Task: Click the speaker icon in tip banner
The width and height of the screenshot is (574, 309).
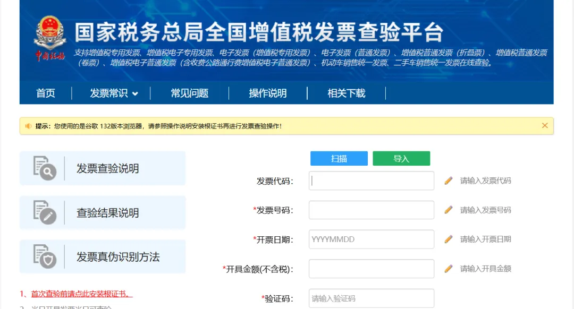Action: (28, 126)
